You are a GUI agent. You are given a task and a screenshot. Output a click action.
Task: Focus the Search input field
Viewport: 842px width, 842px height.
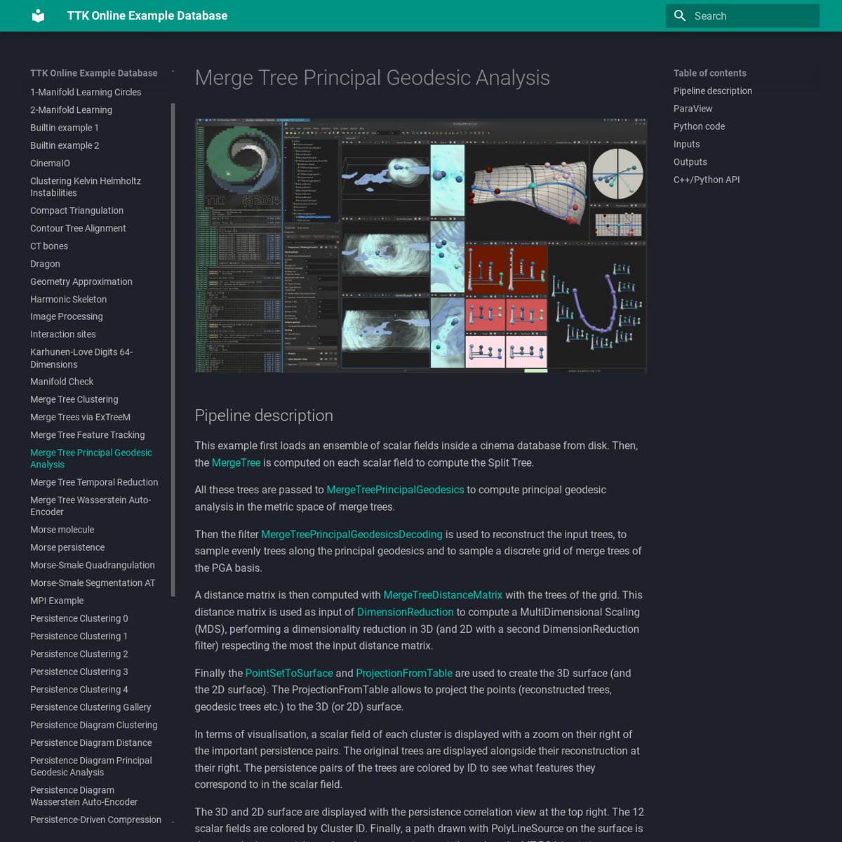[x=742, y=15]
